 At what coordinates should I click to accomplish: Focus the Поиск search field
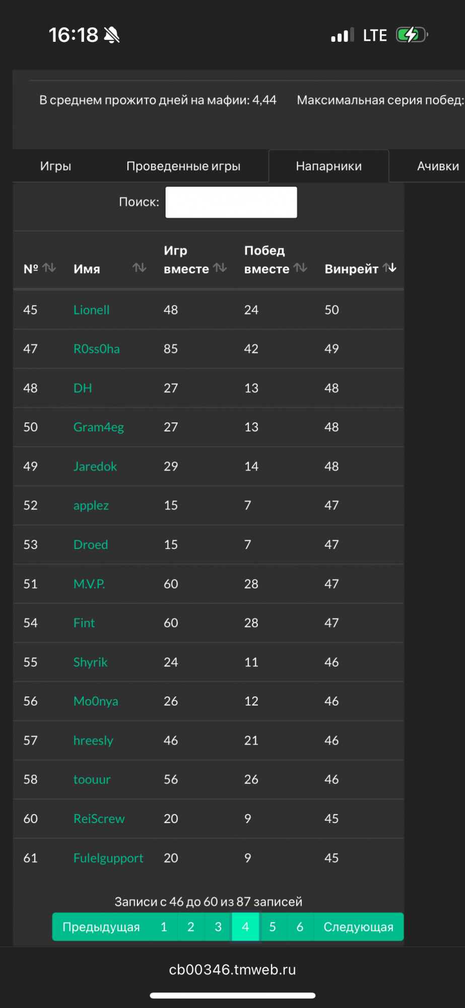pyautogui.click(x=231, y=202)
